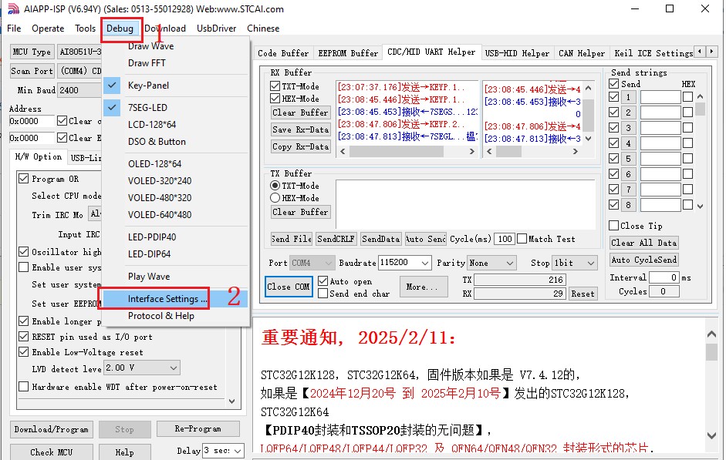Click the Close COM button
This screenshot has width=726, height=460.
pyautogui.click(x=289, y=287)
